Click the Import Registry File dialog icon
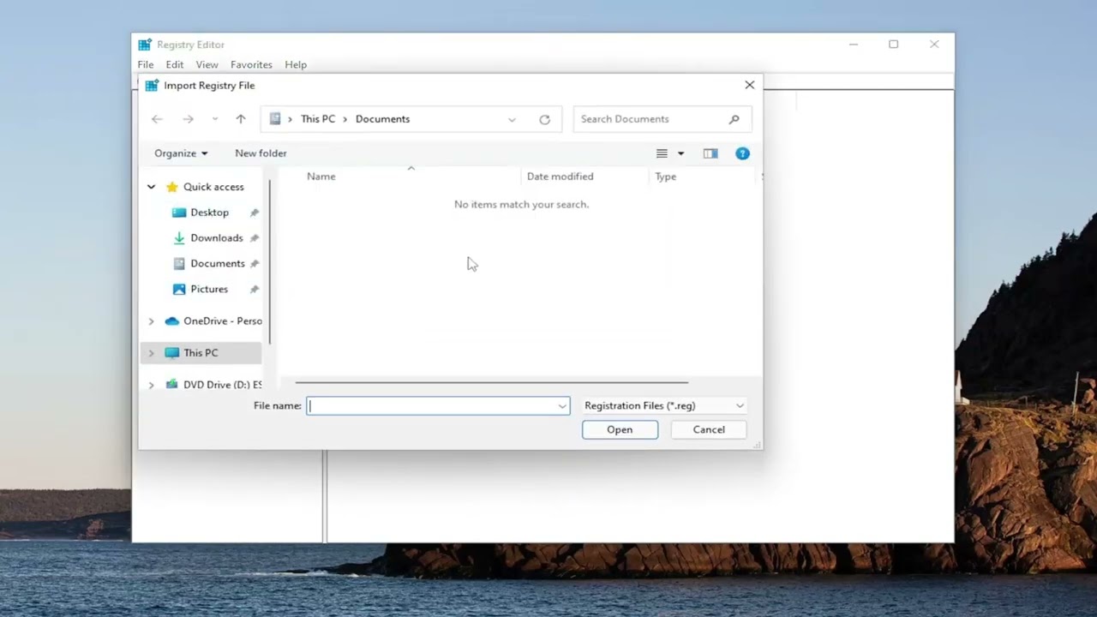 pyautogui.click(x=152, y=86)
